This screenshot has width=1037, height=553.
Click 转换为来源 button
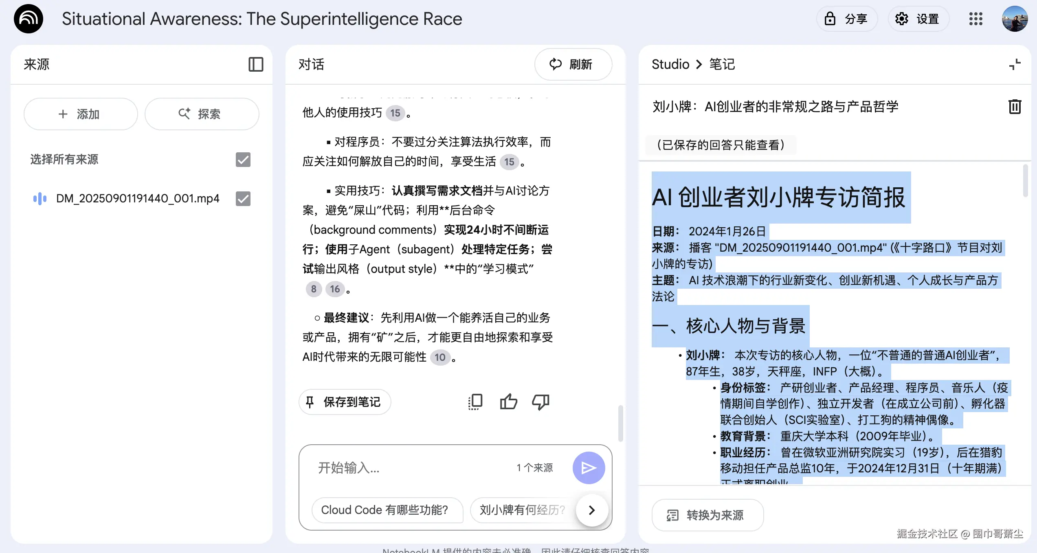[x=707, y=515]
